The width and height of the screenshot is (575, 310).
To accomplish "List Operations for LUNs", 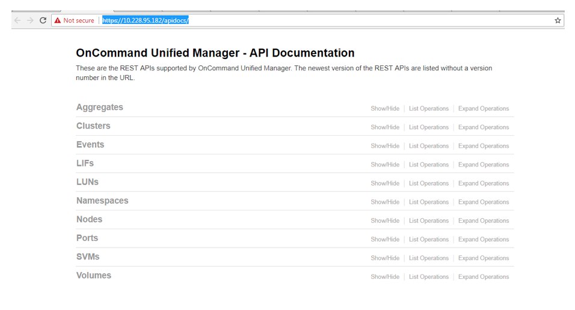I will (429, 183).
